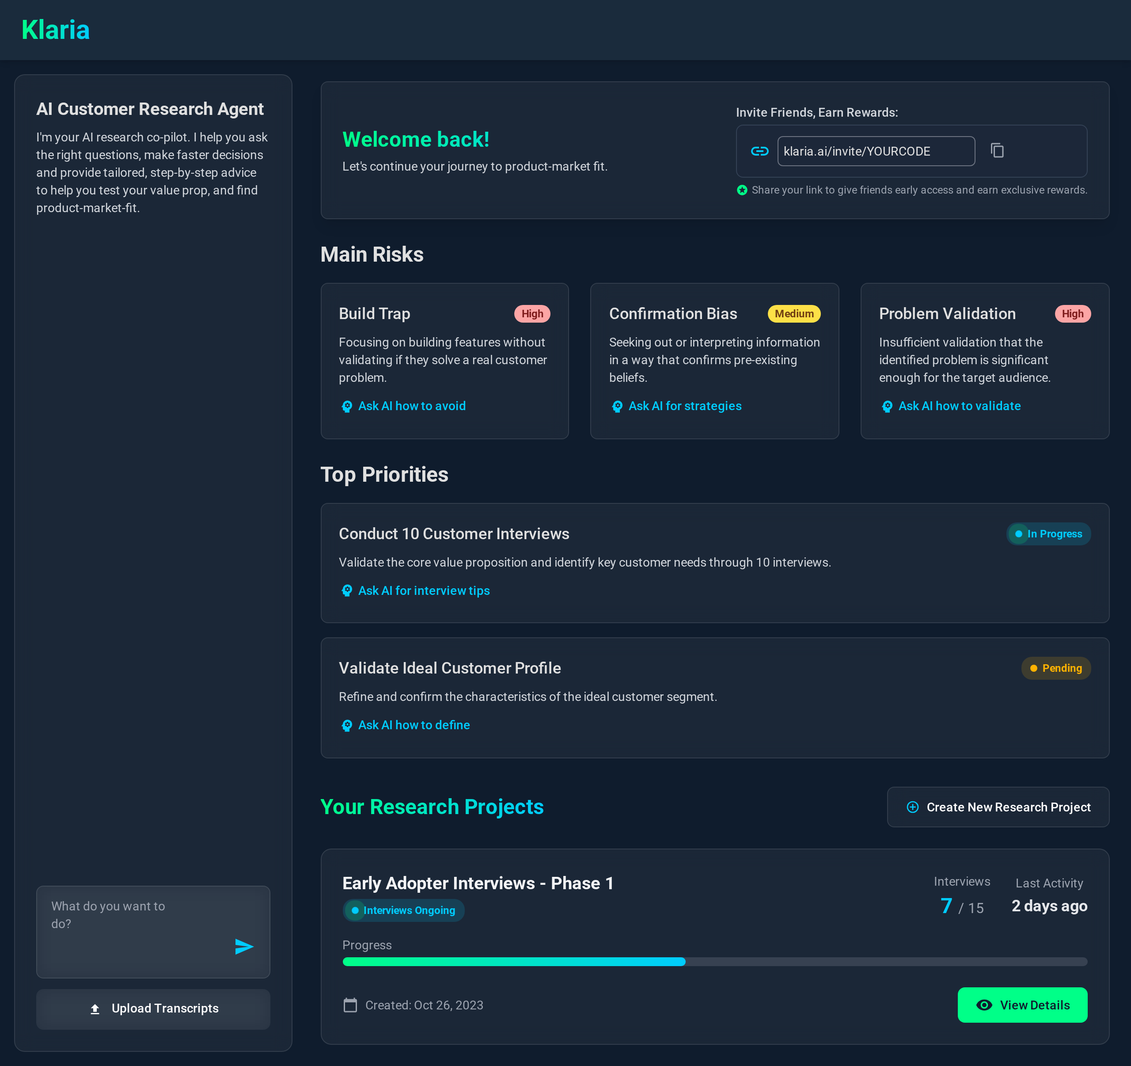Image resolution: width=1131 pixels, height=1066 pixels.
Task: Click the calendar icon next to creation date
Action: coord(350,1005)
